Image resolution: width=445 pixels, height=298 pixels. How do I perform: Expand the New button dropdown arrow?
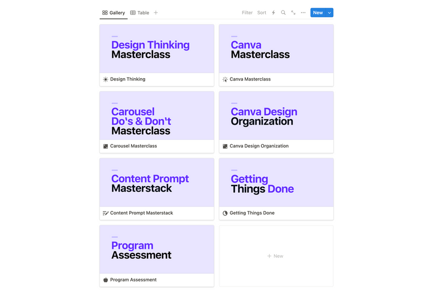(329, 13)
